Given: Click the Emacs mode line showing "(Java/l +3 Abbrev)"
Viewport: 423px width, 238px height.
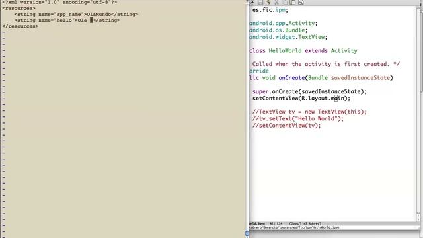Looking at the screenshot, I should (x=305, y=223).
